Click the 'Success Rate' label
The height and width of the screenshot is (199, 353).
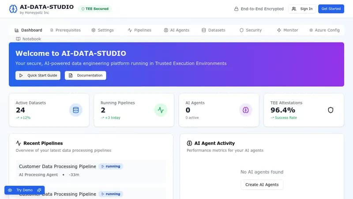(285, 118)
